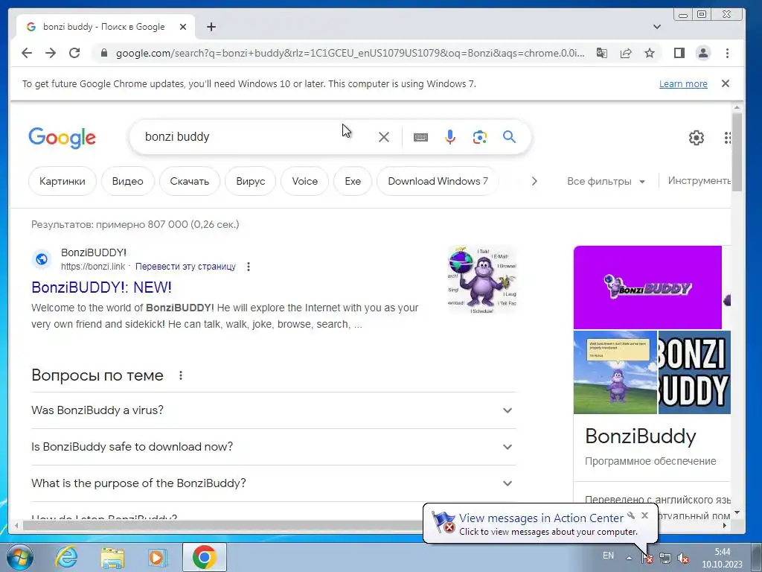Click the vertical page scrollbar
Viewport: 762px width, 572px height.
[x=737, y=152]
